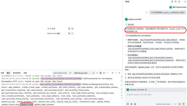Click the output log settings gear icon
The width and height of the screenshot is (187, 106).
[x=104, y=73]
